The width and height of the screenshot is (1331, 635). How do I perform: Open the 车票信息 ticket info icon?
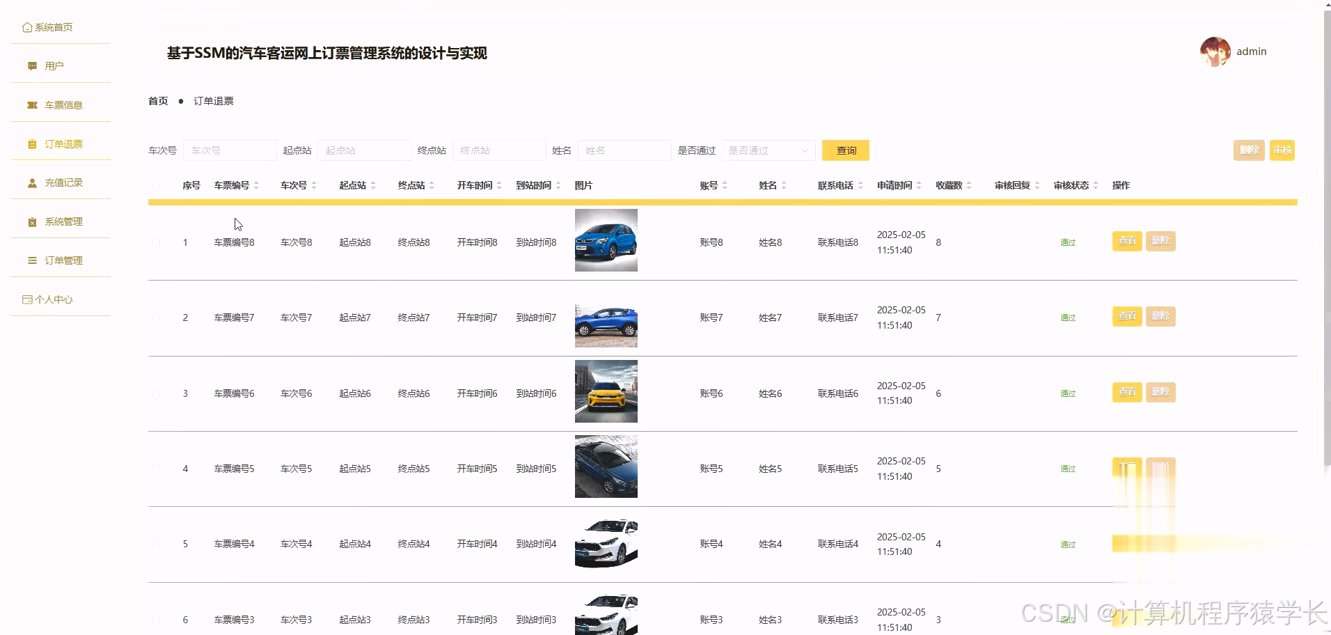click(x=31, y=104)
